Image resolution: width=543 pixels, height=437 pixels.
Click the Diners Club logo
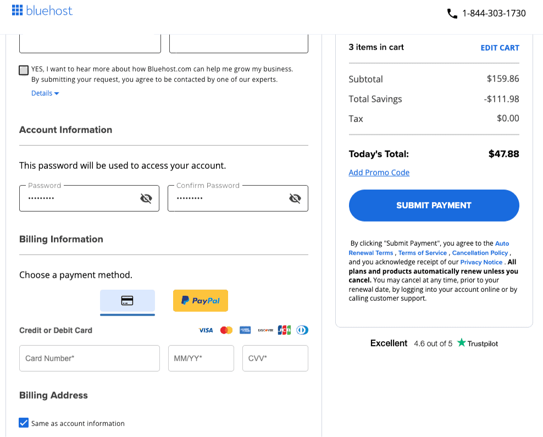pos(302,330)
